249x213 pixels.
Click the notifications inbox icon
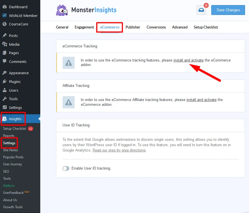201,10
